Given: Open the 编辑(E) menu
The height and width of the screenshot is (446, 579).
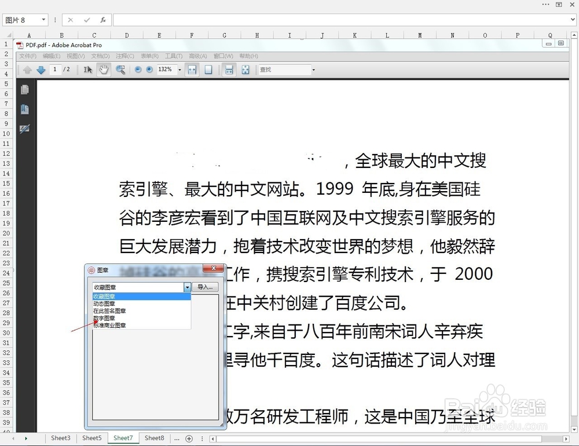Looking at the screenshot, I should (52, 56).
